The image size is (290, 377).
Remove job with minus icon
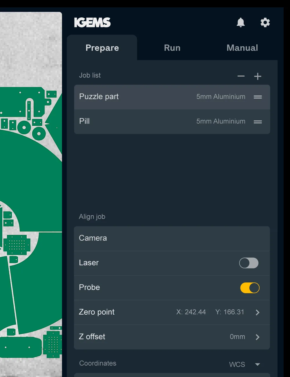[241, 76]
